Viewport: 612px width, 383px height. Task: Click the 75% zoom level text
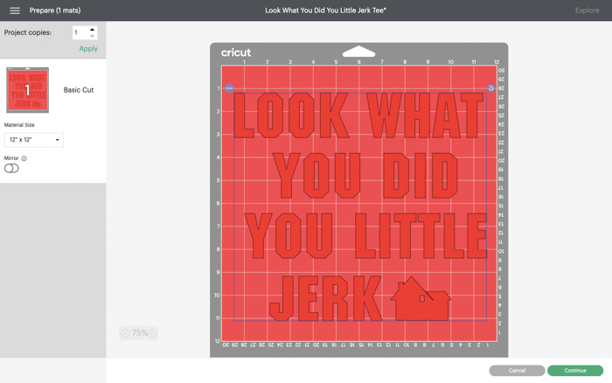click(139, 333)
